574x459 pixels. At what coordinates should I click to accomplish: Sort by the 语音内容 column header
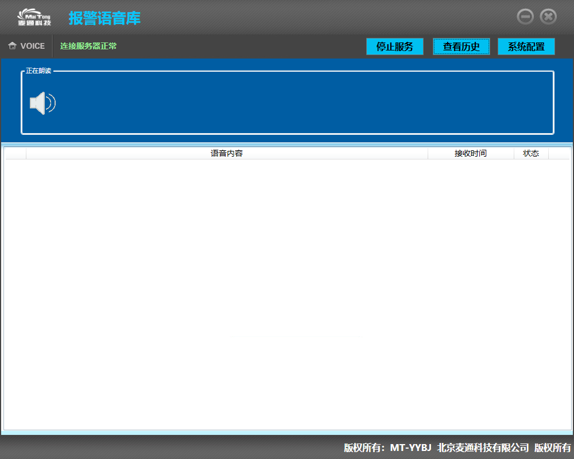[227, 153]
